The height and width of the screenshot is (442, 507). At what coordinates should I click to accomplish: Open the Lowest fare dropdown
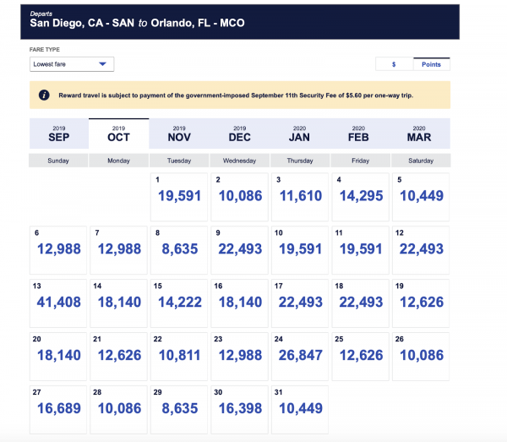coord(71,64)
